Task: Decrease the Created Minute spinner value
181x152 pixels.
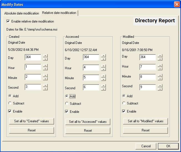Action: (45, 79)
